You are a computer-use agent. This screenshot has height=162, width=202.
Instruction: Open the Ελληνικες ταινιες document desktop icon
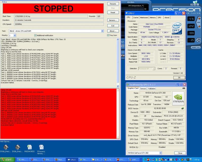41,149
